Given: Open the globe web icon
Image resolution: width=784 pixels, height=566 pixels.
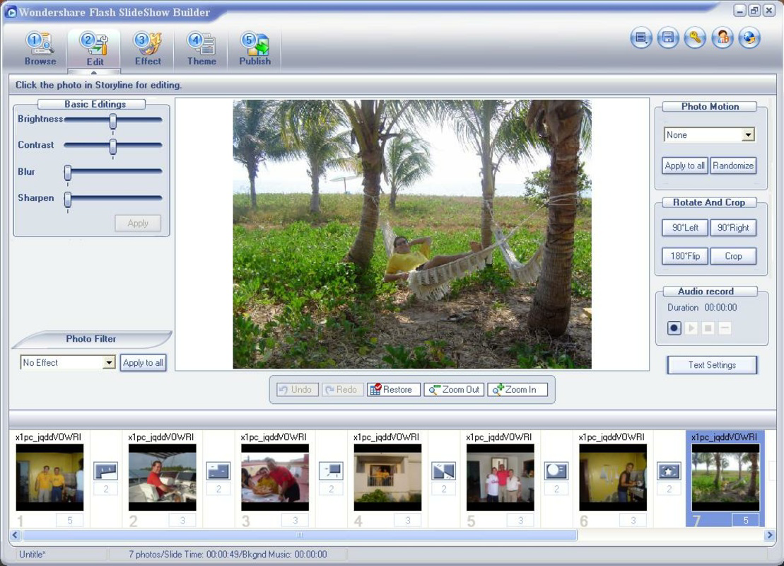Looking at the screenshot, I should tap(749, 38).
